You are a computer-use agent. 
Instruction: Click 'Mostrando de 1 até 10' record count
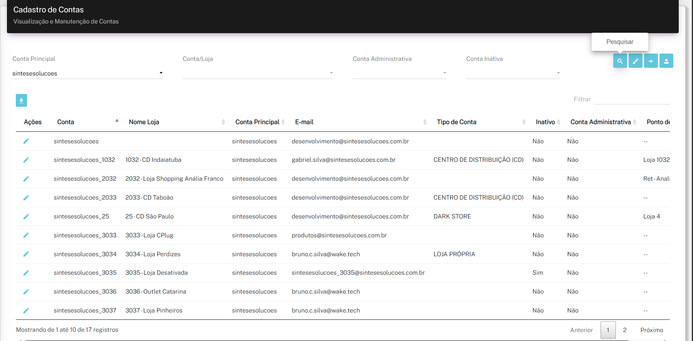click(67, 330)
